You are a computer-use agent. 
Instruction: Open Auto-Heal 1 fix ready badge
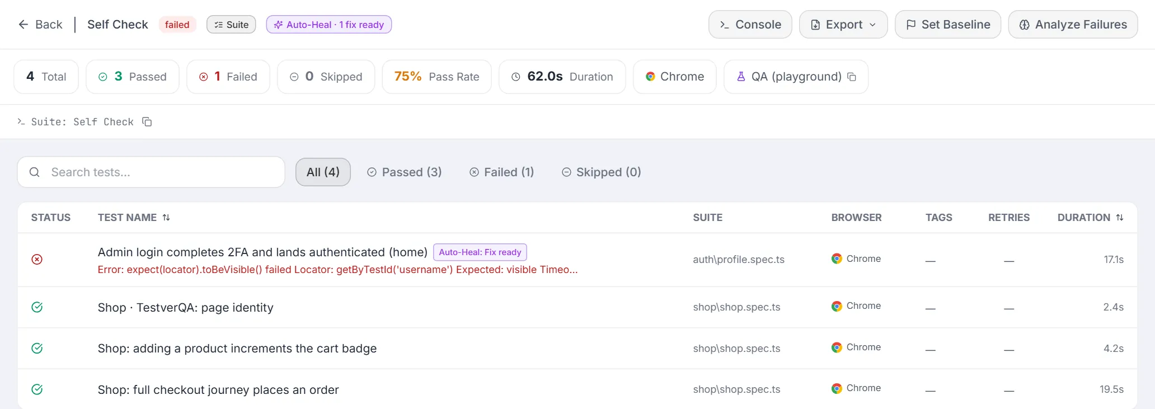[x=328, y=25]
